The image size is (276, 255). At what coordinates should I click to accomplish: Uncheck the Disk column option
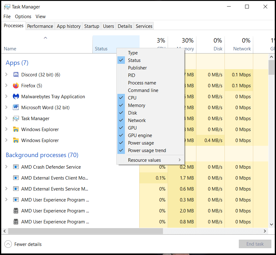pos(150,113)
